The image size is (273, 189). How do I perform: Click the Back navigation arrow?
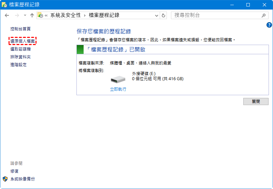point(7,15)
